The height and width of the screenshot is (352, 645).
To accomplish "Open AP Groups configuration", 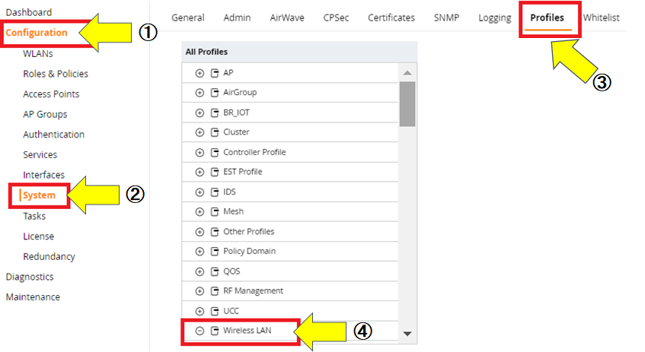I will 45,115.
